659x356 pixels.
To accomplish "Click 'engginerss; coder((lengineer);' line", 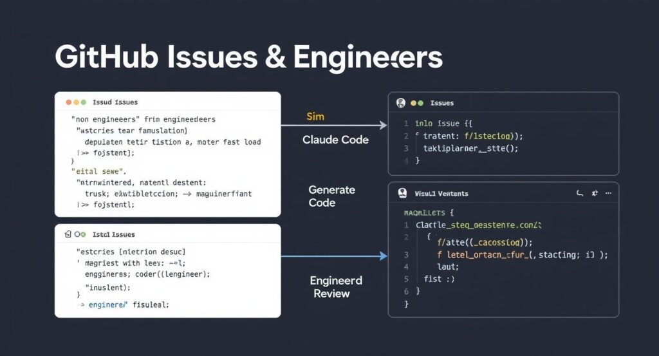I will (x=147, y=274).
